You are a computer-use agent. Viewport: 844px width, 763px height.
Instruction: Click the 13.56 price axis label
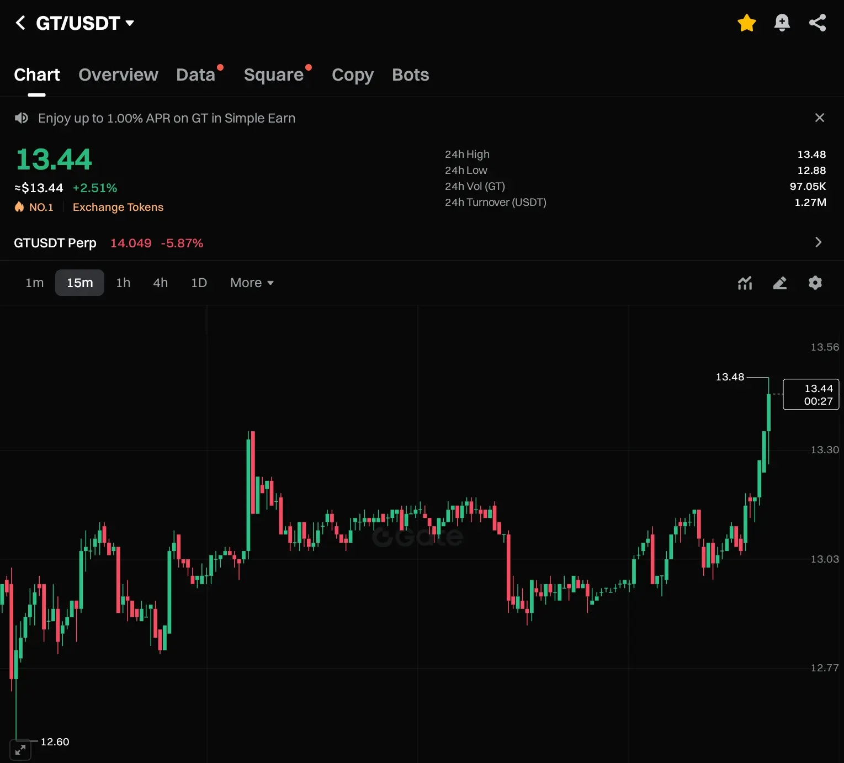click(x=825, y=347)
